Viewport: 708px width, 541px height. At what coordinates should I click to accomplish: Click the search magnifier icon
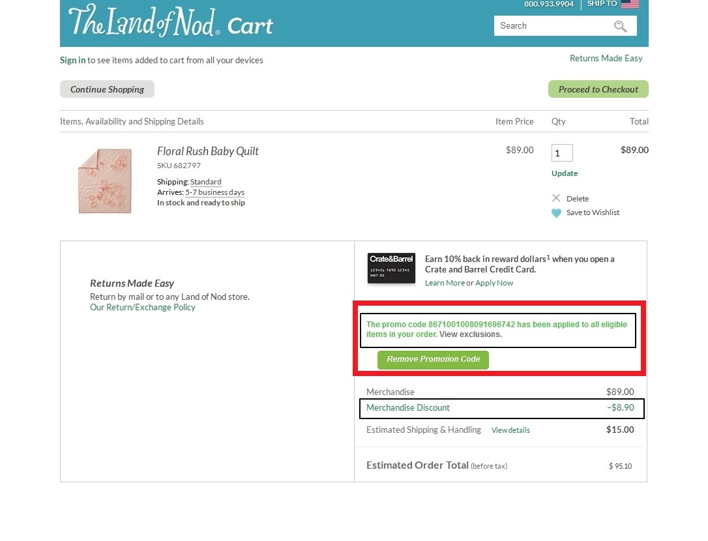620,26
